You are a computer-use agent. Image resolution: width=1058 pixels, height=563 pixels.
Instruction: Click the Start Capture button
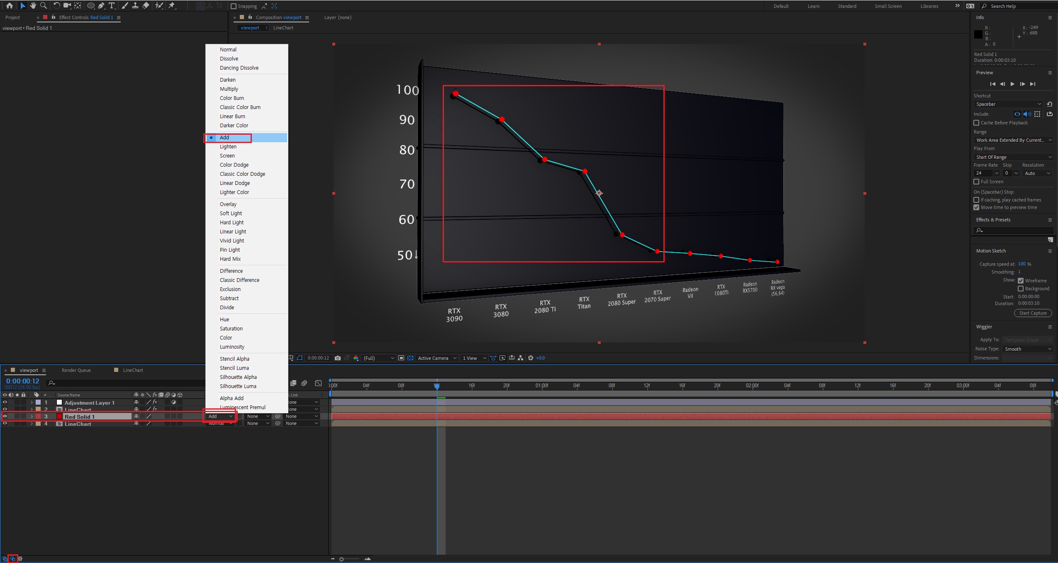click(x=1032, y=313)
